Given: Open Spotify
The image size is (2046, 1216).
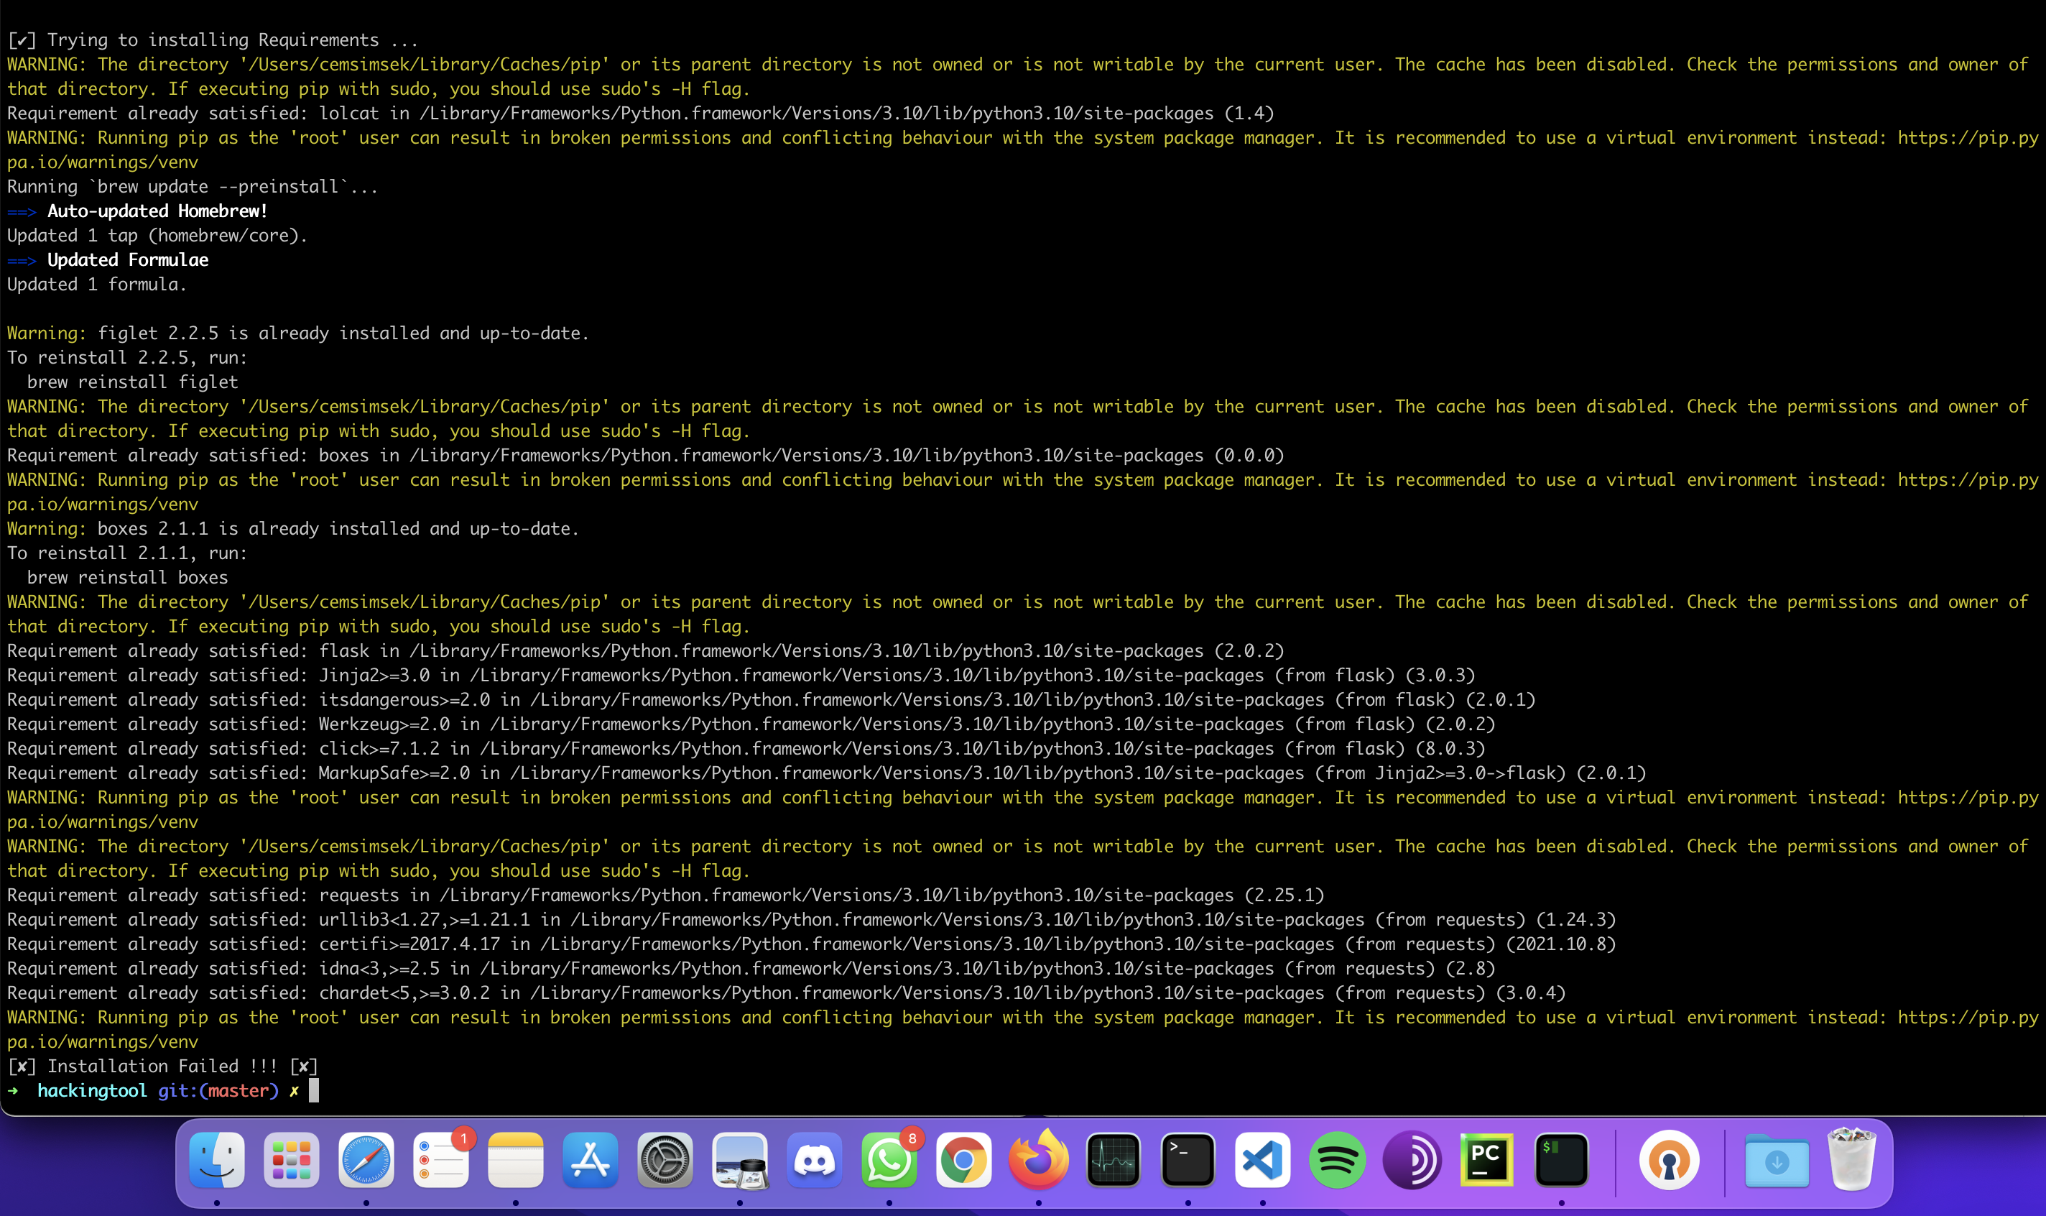Looking at the screenshot, I should click(x=1337, y=1159).
